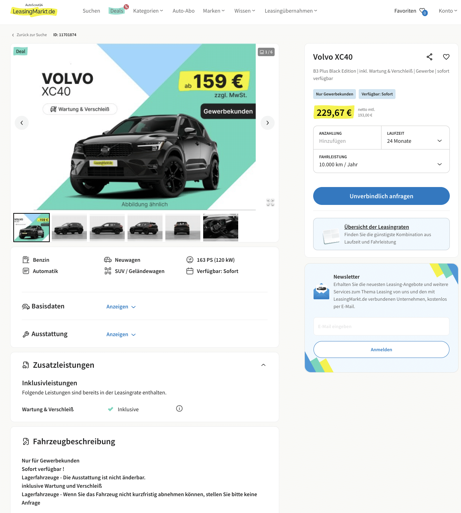Open Favoriten heart icon in header

click(423, 11)
